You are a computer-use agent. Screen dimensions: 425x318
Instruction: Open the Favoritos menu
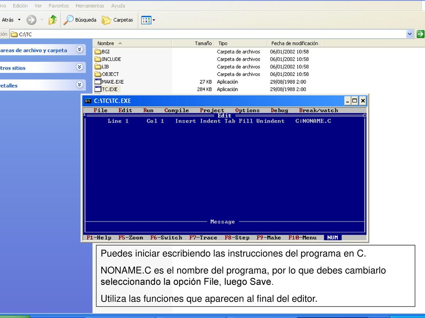tap(59, 6)
